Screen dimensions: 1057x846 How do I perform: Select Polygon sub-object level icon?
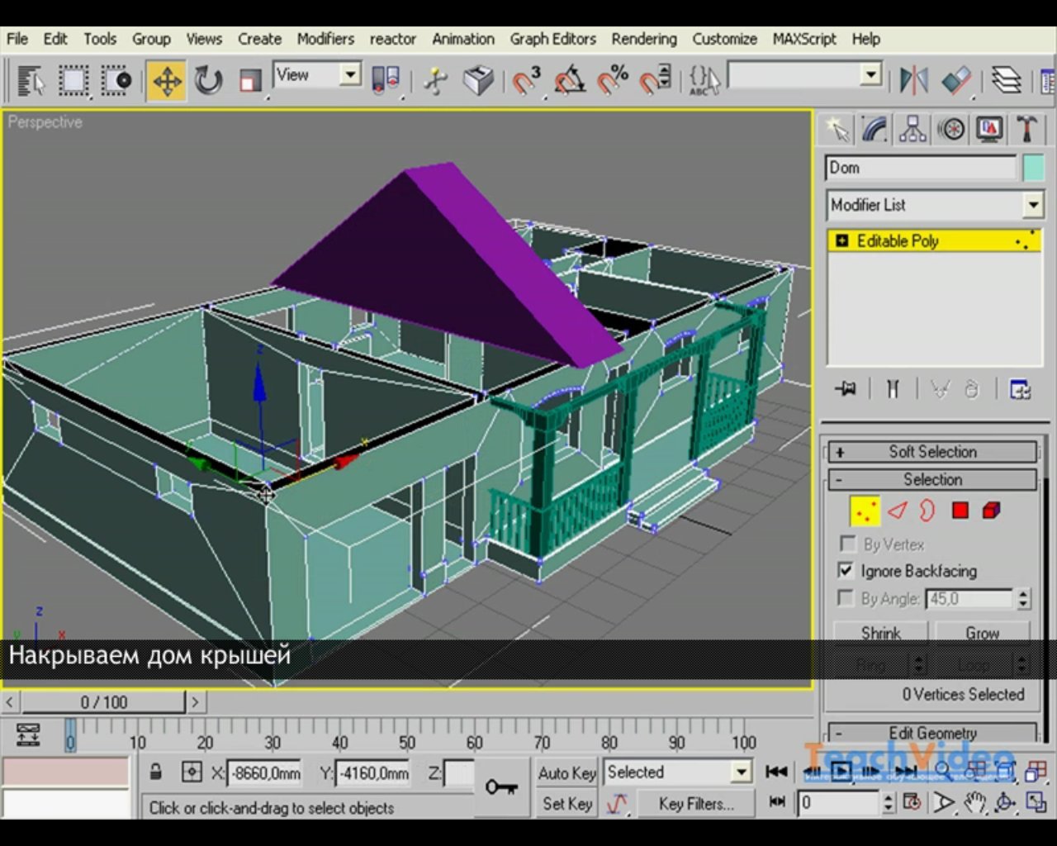[960, 511]
